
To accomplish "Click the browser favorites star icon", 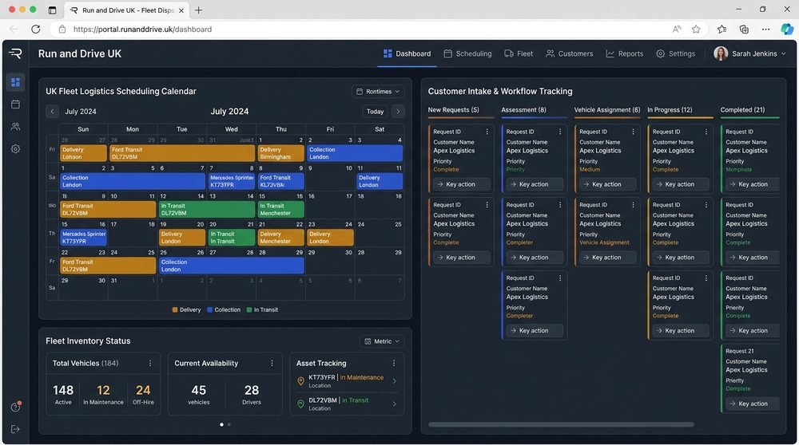I will pyautogui.click(x=696, y=29).
